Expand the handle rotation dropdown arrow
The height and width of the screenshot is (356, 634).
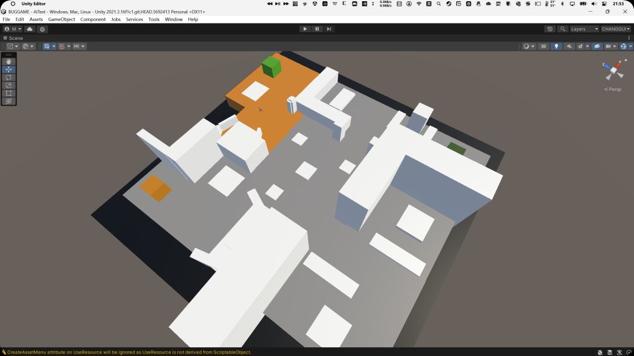point(32,46)
